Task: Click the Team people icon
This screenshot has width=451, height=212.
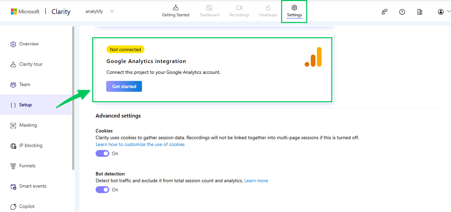Action: [13, 85]
